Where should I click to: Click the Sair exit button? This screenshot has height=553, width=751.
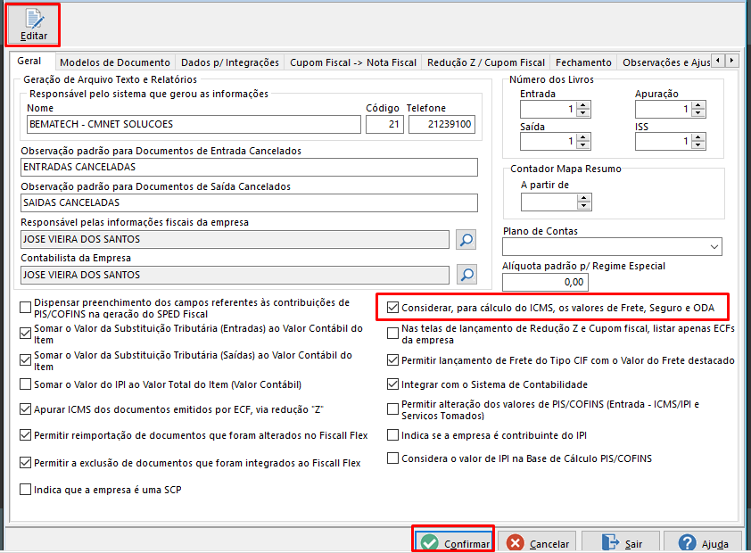pos(621,542)
